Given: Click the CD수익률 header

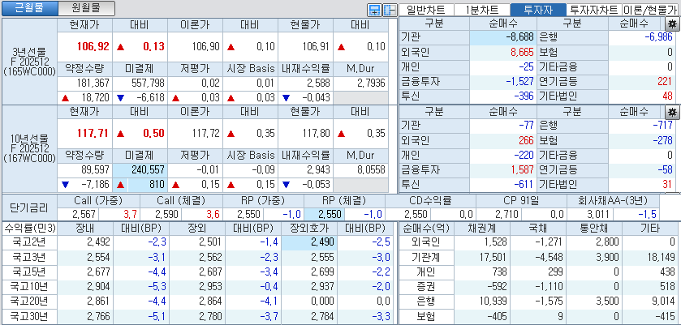Looking at the screenshot, I should click(430, 201).
